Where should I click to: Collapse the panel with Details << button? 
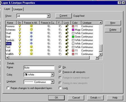tap(95, 98)
